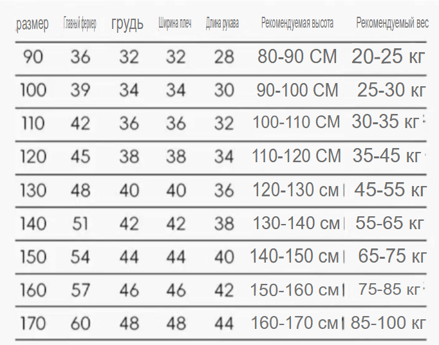Click the size 140 cell
Viewport: 439px width, 345px height.
(x=33, y=224)
